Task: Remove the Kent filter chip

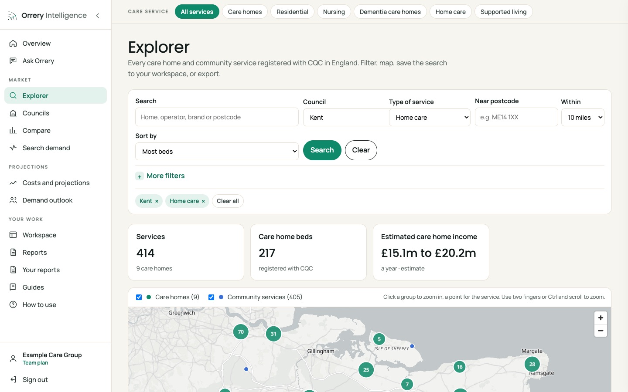Action: coord(157,201)
